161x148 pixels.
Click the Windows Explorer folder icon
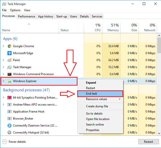click(9, 81)
